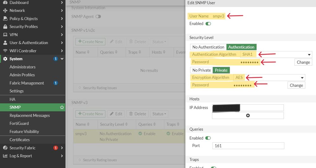Click the blue badge beside System
This screenshot has width=316, height=168.
pyautogui.click(x=56, y=59)
